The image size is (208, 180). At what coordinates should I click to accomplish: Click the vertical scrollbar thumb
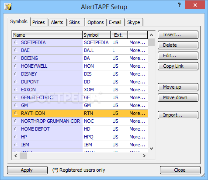tap(152, 42)
